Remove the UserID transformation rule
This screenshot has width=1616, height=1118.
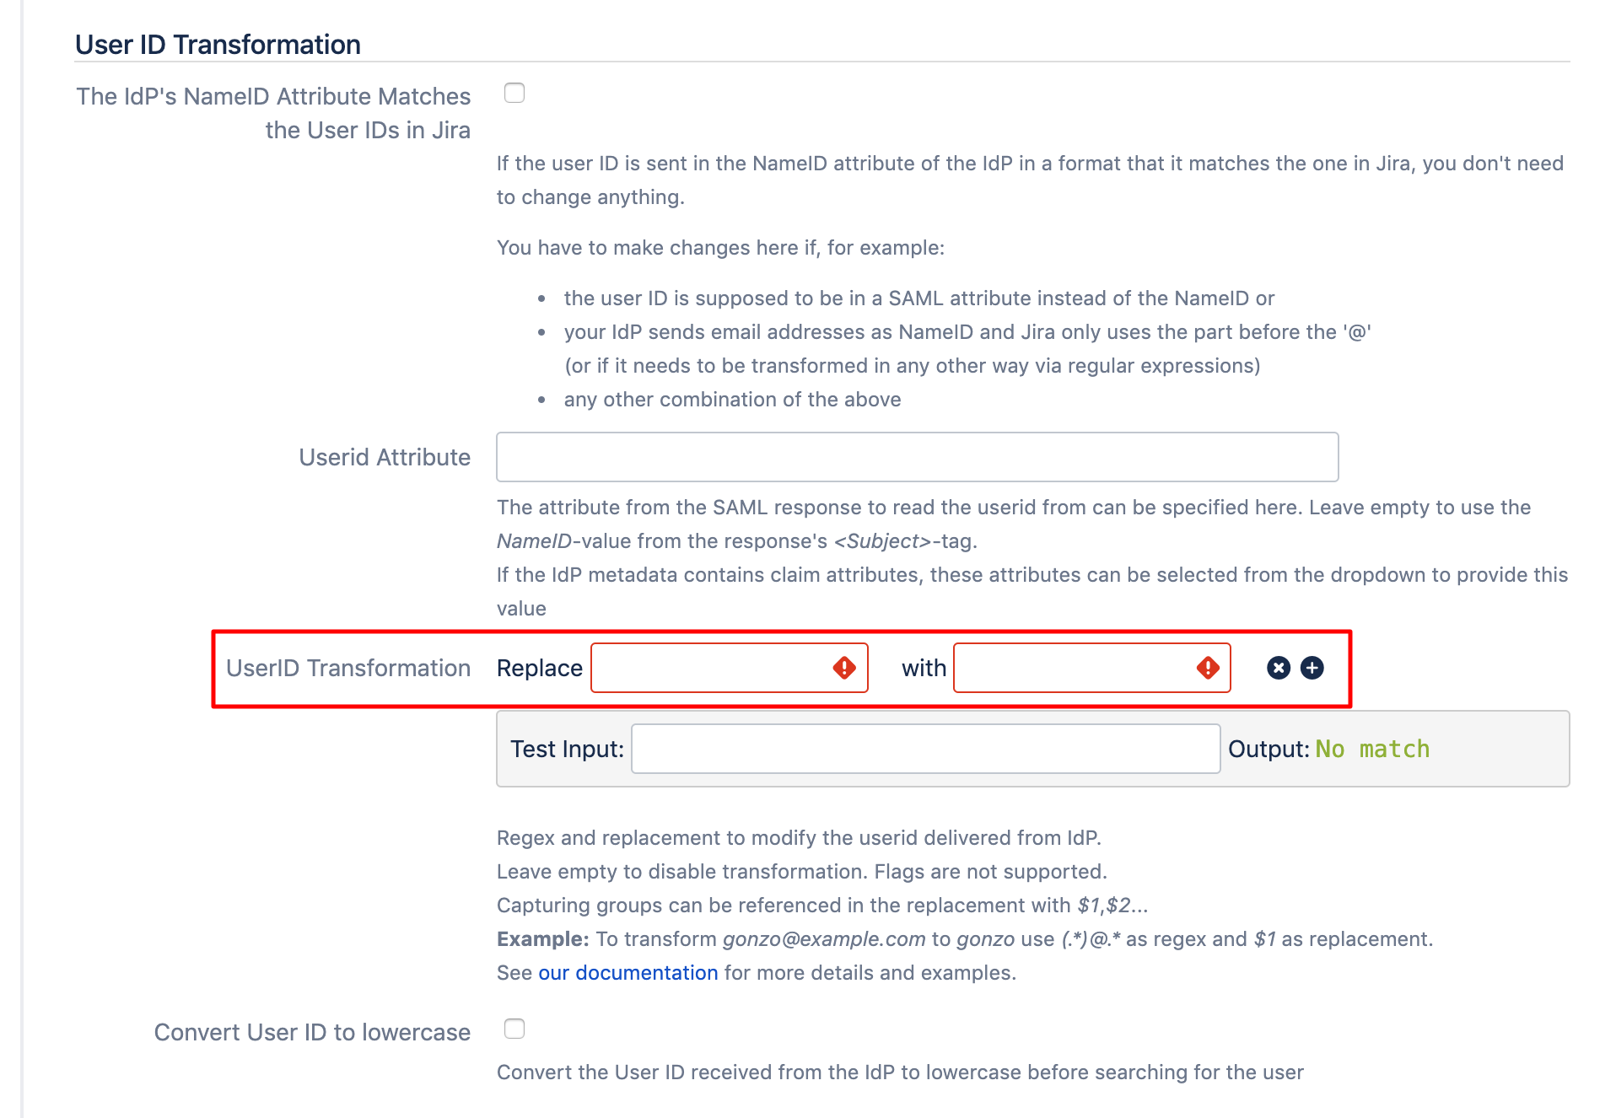(x=1279, y=668)
